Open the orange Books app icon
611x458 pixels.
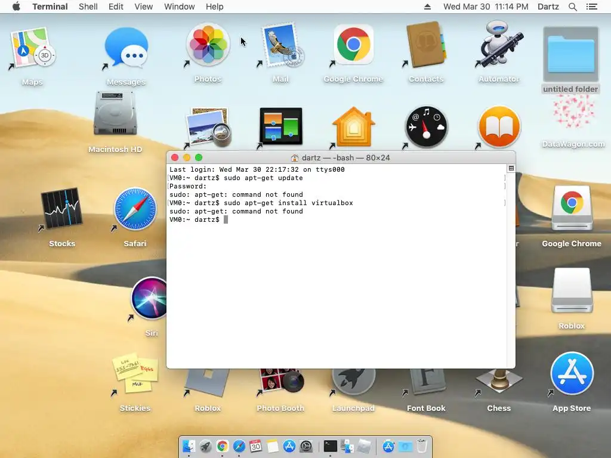tap(499, 127)
